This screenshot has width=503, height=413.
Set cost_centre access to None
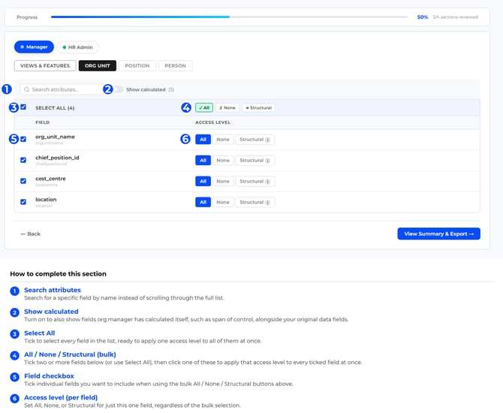tap(223, 181)
